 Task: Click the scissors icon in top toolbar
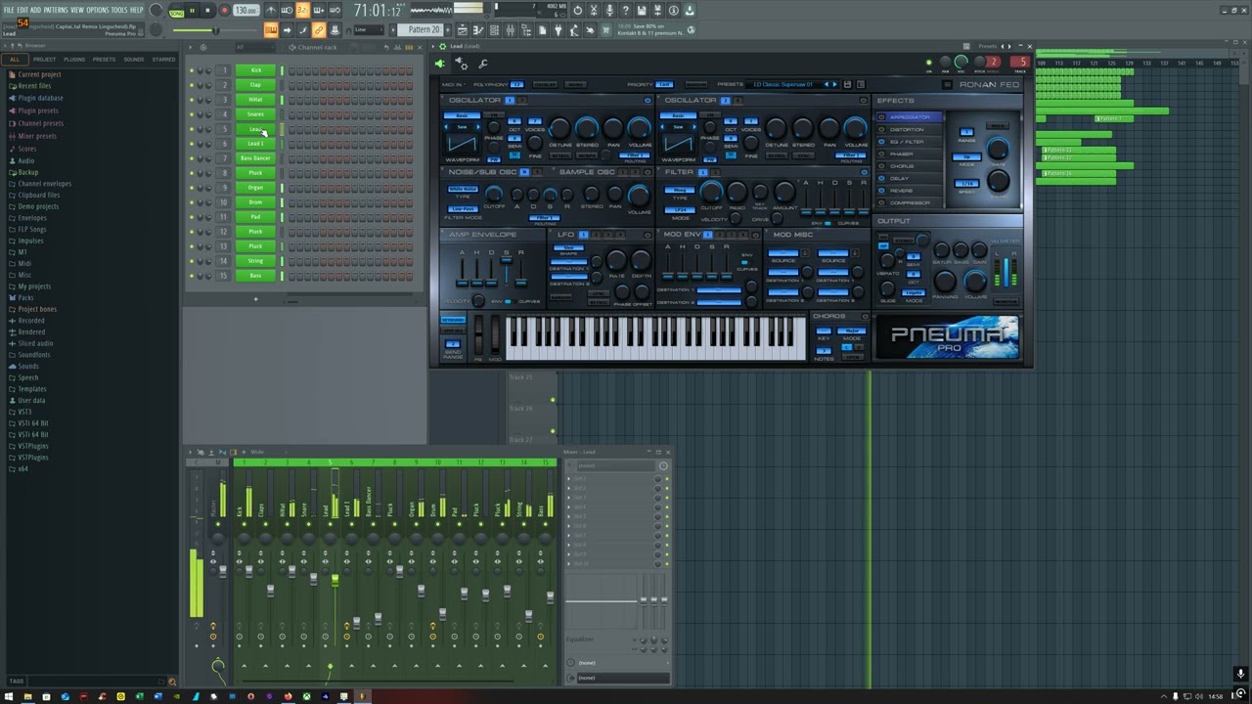[594, 10]
